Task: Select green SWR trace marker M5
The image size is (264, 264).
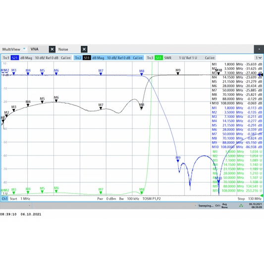Action: (42, 192)
